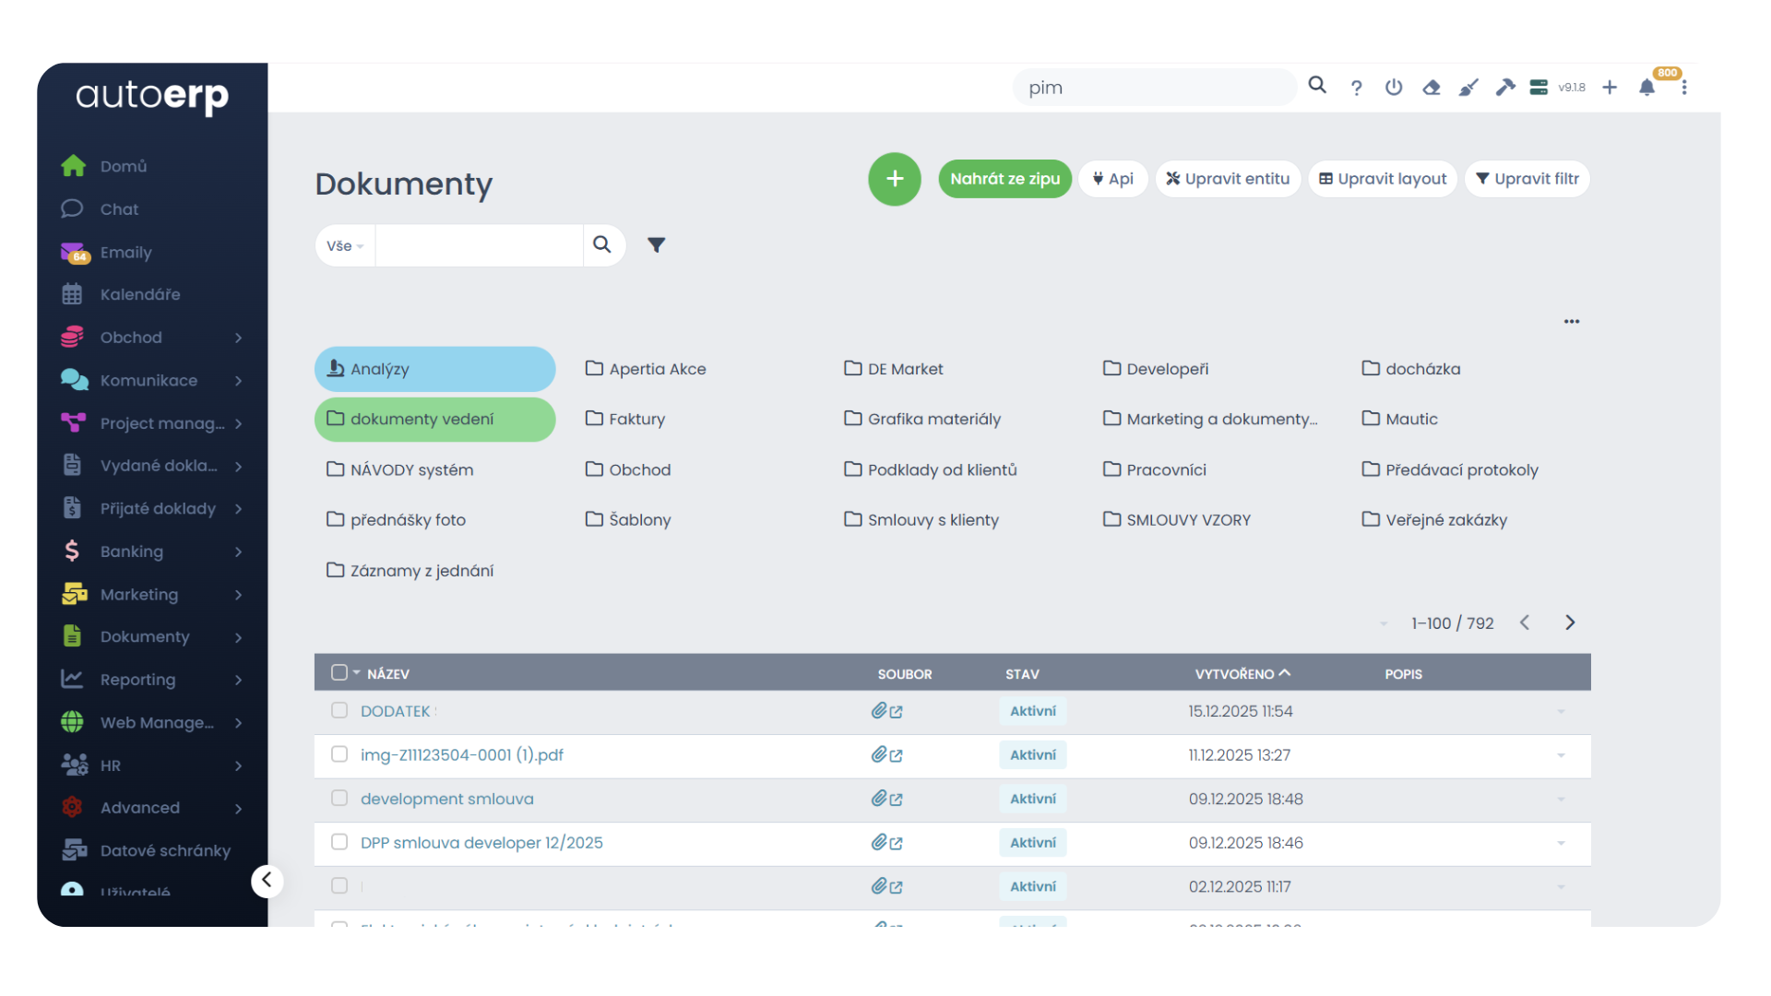Click the filter funnel icon beside search
The height and width of the screenshot is (996, 1771).
click(656, 245)
